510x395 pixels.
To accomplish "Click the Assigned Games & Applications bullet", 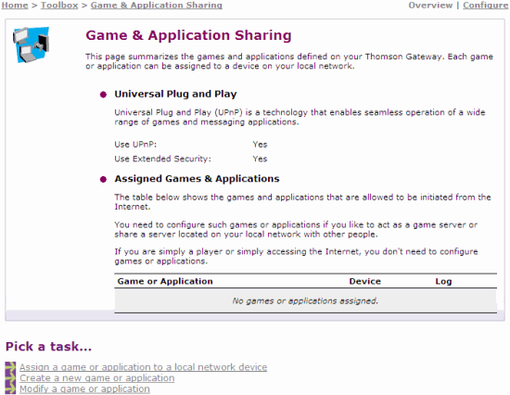I will (103, 179).
